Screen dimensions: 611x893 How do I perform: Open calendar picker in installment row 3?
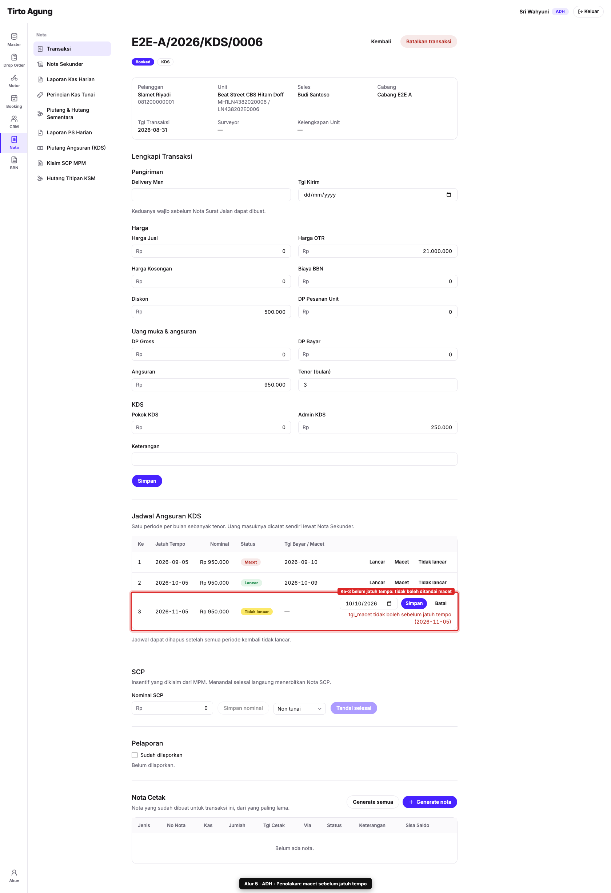click(x=389, y=604)
